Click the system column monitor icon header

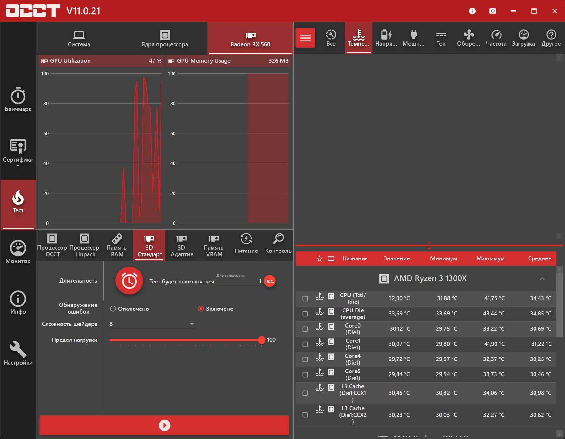[x=331, y=258]
